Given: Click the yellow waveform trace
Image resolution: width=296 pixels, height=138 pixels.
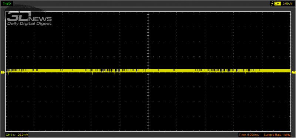Looking at the screenshot, I should [148, 71].
